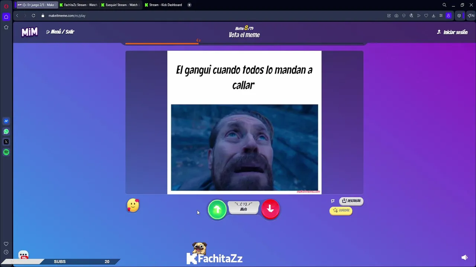This screenshot has width=476, height=267.
Task: Open the Opera AI assistant button
Action: tap(471, 16)
